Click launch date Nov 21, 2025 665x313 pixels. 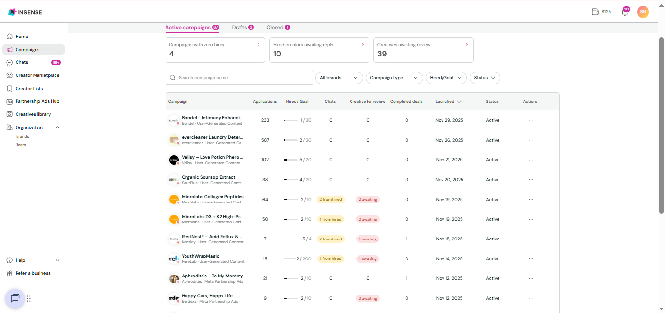point(449,160)
